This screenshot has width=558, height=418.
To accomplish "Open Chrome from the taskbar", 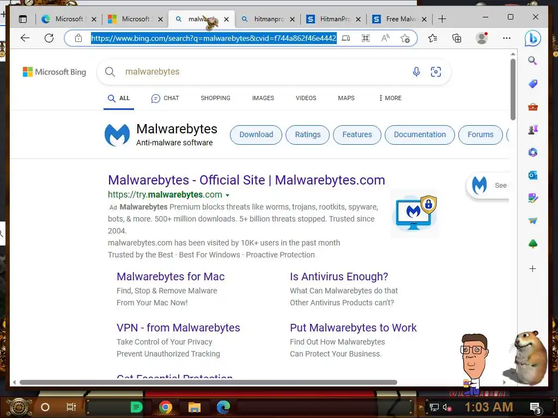I will tap(166, 407).
